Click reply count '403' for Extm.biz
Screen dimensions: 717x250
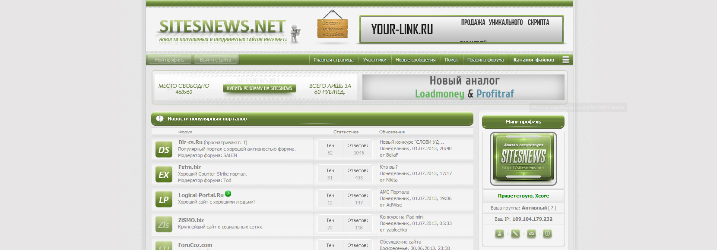point(359,178)
